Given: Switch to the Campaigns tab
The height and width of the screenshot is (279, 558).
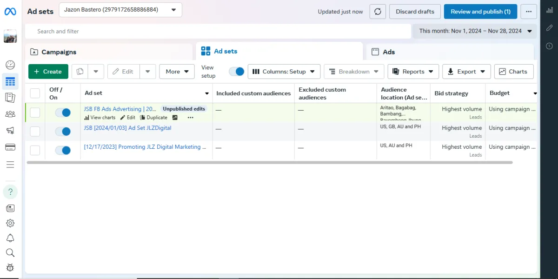Looking at the screenshot, I should [x=109, y=52].
